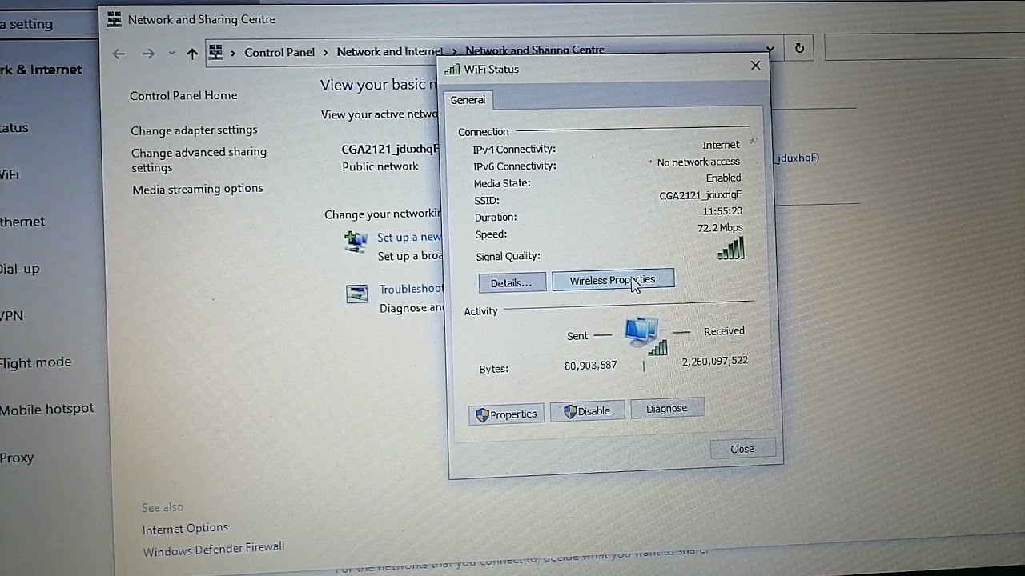The width and height of the screenshot is (1025, 576).
Task: Click the Forward arrow in the navigation bar
Action: click(148, 54)
